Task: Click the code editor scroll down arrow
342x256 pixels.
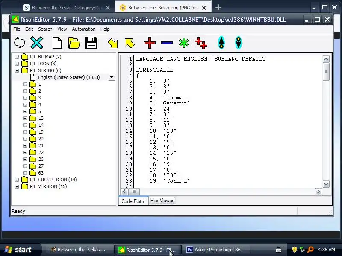Action: pos(326,184)
